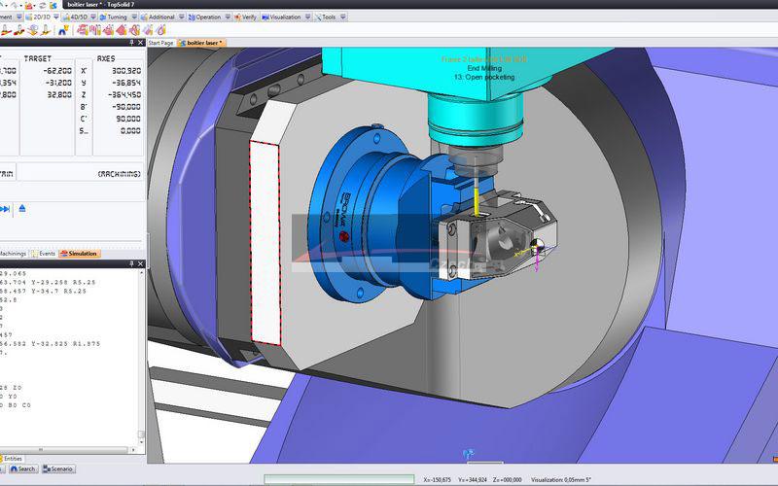Close the upper left panel
778x486 pixels.
(140, 43)
